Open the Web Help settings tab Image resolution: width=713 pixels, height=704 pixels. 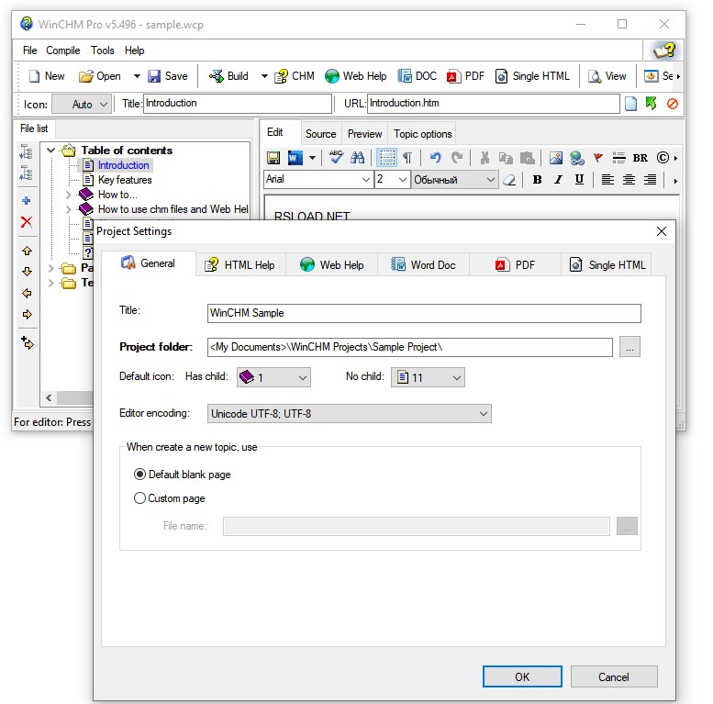pos(332,264)
